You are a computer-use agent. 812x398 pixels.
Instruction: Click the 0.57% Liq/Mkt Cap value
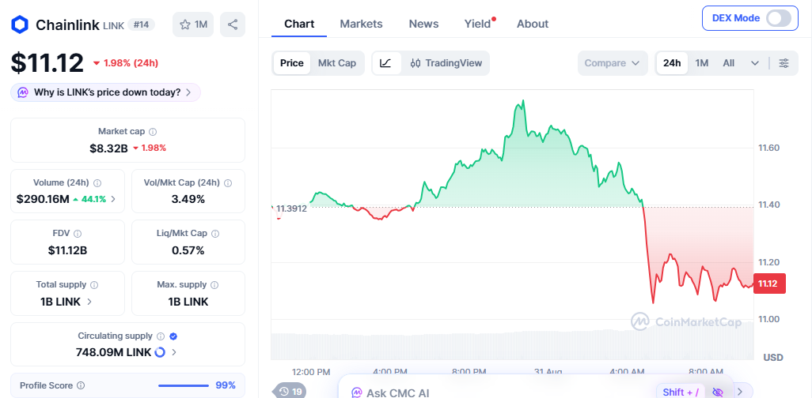(188, 250)
